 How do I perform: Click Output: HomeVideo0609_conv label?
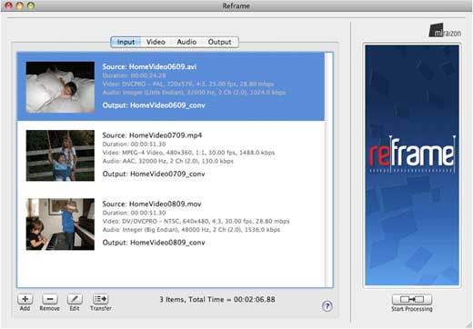coord(154,105)
